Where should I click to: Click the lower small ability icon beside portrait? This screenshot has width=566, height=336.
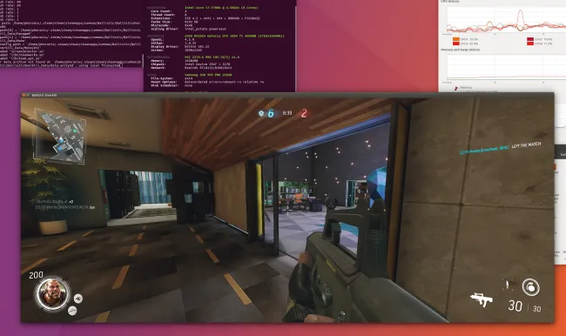(x=72, y=311)
